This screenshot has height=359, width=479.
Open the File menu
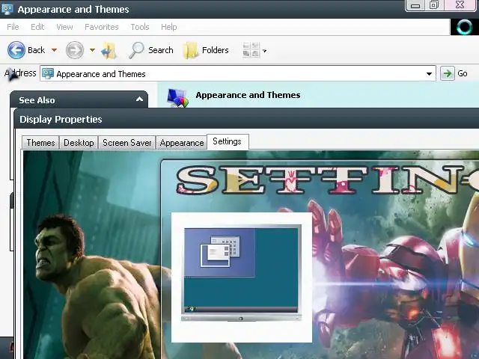13,27
